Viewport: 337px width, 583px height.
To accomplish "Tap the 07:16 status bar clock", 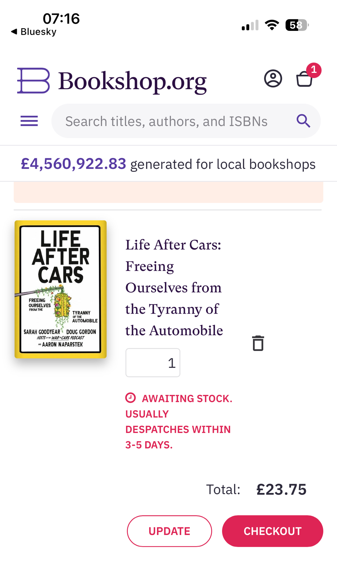I will pyautogui.click(x=61, y=19).
